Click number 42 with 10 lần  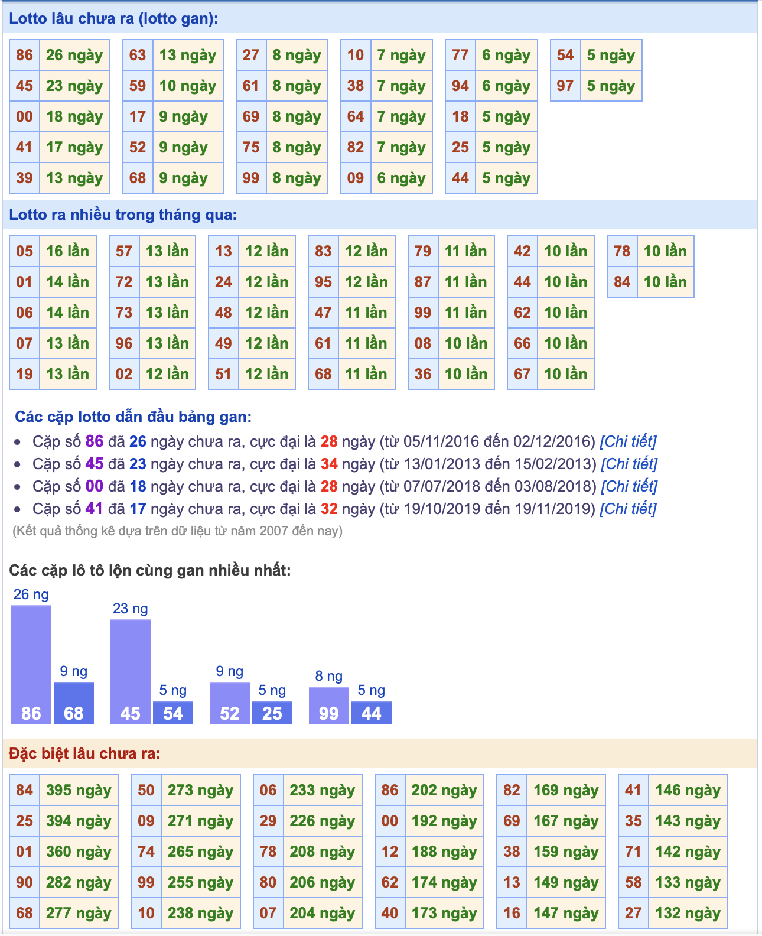coord(522,251)
